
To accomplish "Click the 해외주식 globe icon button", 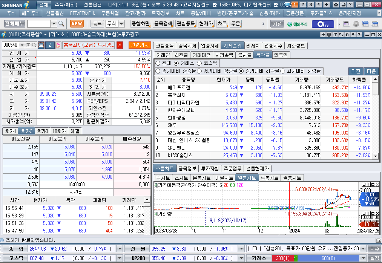I will click(x=297, y=24).
